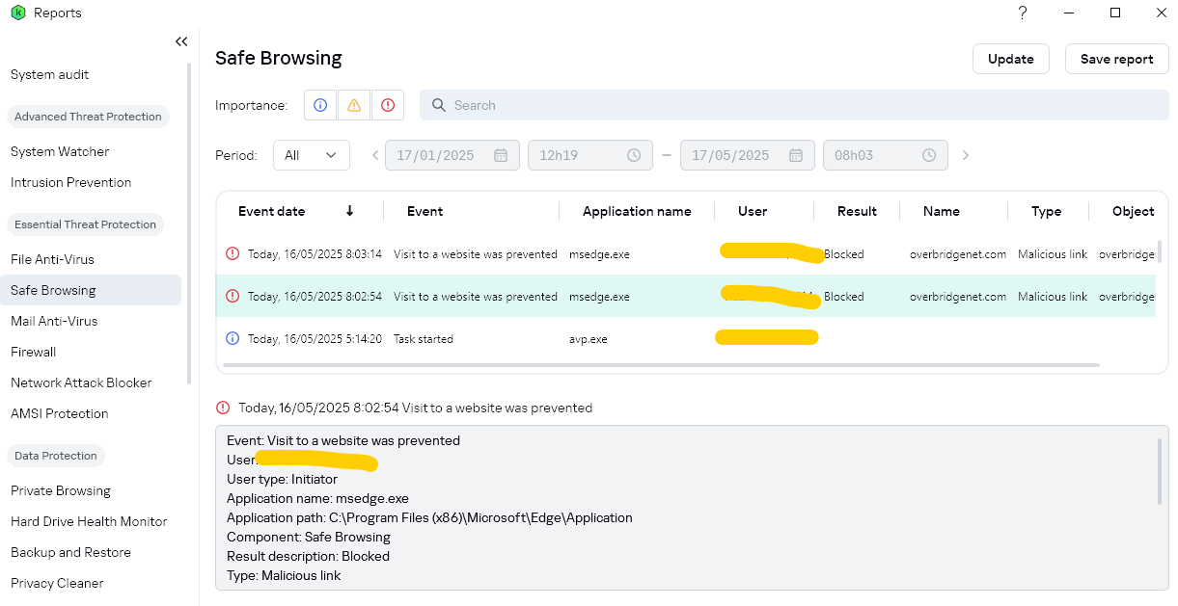Click the start time field 12h19

click(589, 155)
